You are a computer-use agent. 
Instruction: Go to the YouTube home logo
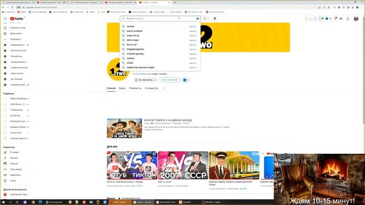click(x=17, y=19)
